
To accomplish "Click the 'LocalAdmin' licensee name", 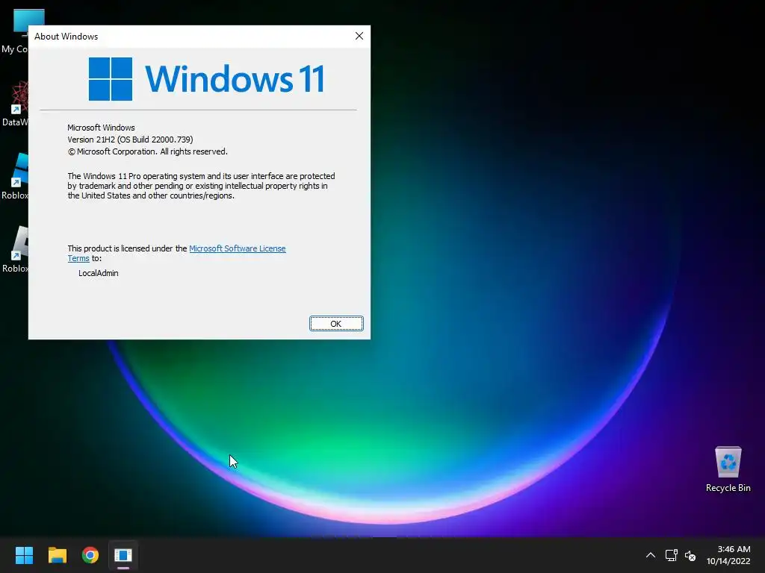I will point(99,273).
